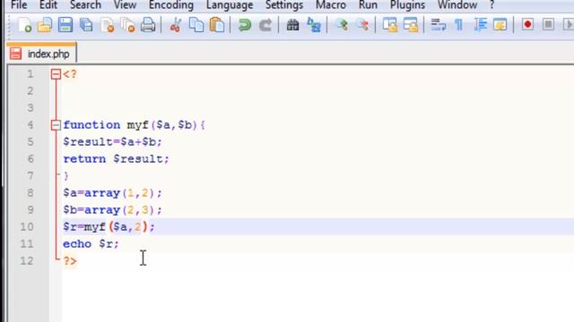
Task: Toggle indent guide toolbar icon
Action: (x=480, y=25)
